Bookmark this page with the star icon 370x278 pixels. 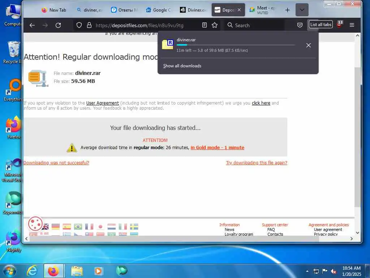pos(215,25)
